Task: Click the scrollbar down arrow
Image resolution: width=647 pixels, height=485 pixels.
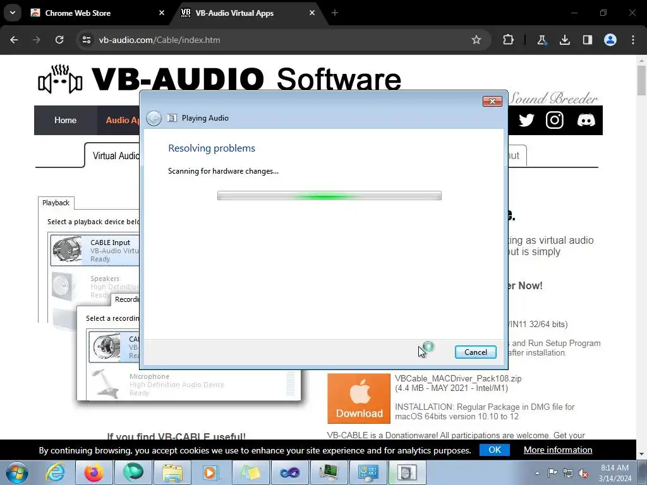Action: 642,454
